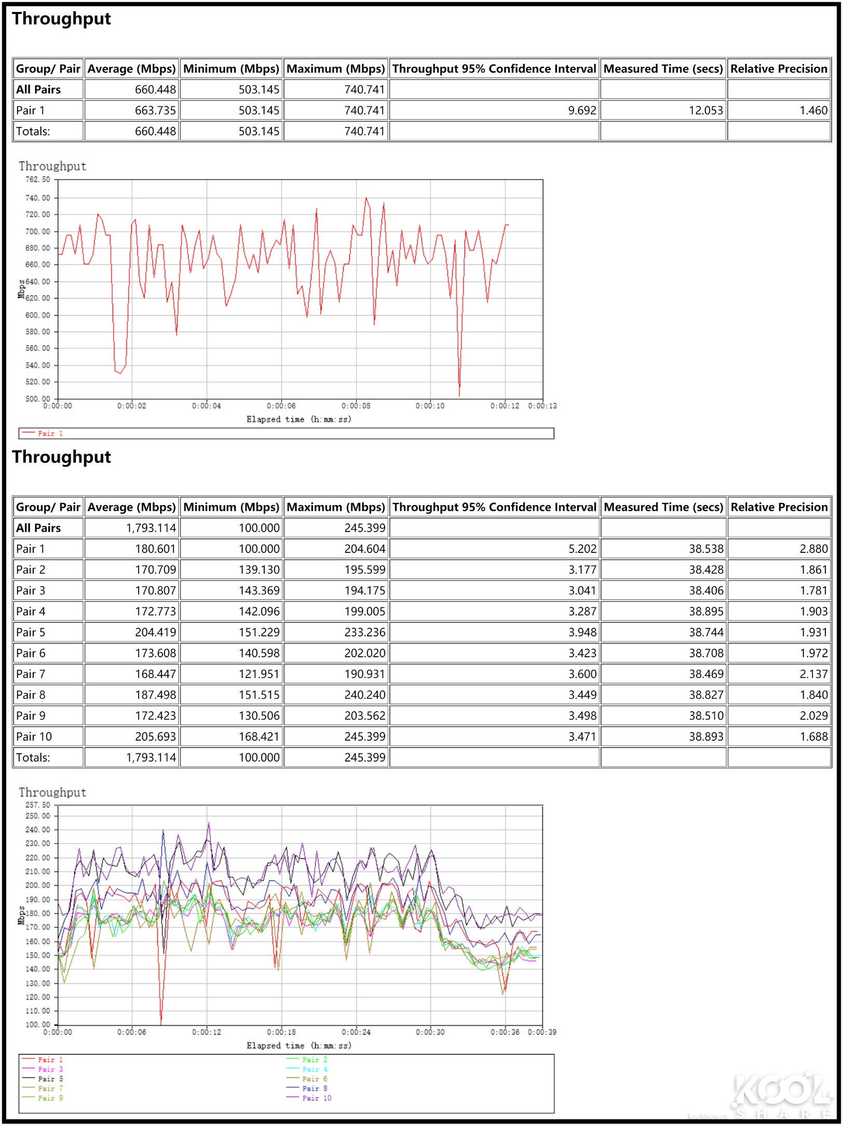Select the Pair 1 legend entry below first chart

click(49, 431)
